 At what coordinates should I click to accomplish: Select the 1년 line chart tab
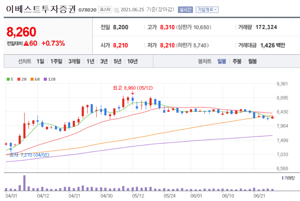pyautogui.click(x=90, y=61)
